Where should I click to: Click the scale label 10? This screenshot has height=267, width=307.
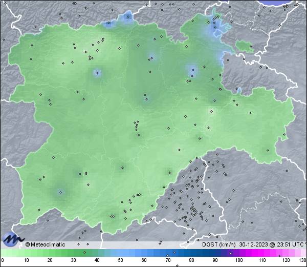[26, 260]
